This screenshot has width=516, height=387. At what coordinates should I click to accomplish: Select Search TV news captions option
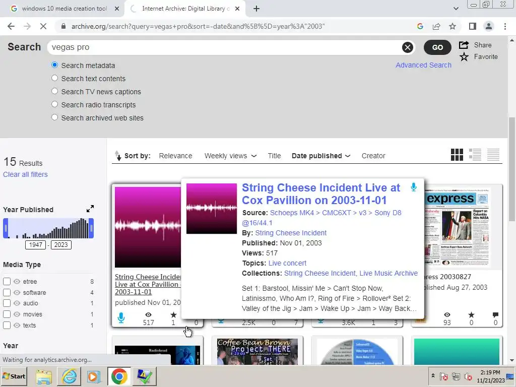point(54,92)
